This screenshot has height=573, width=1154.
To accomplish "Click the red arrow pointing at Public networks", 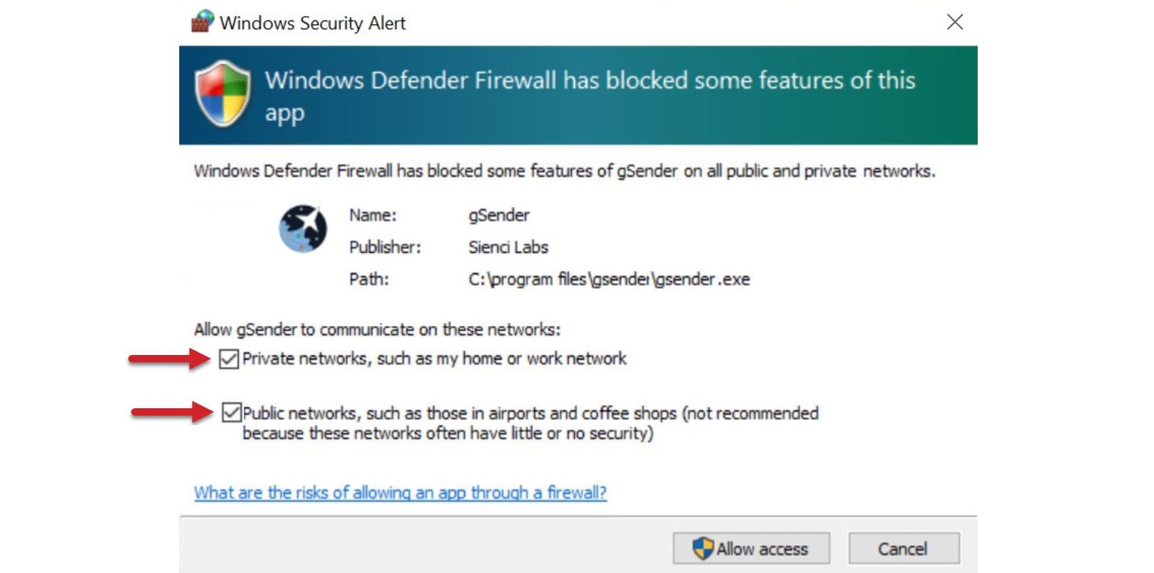I will (172, 412).
